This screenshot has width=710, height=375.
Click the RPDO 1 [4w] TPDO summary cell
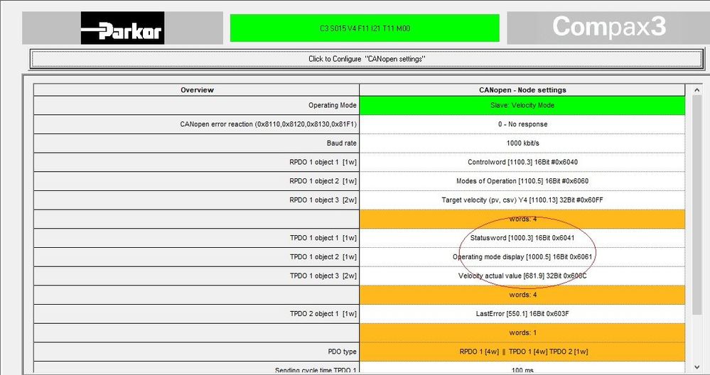(522, 352)
